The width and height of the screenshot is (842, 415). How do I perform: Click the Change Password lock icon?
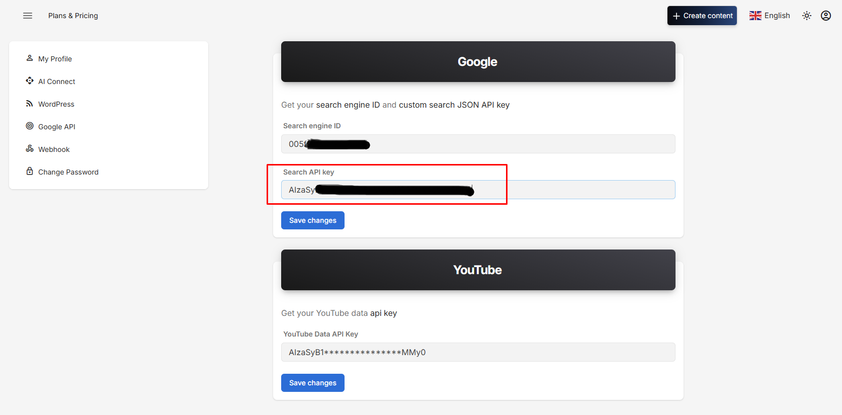coord(30,172)
